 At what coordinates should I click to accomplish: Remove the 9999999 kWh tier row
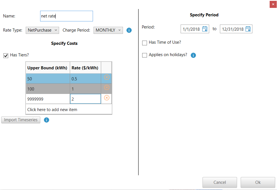[107, 98]
